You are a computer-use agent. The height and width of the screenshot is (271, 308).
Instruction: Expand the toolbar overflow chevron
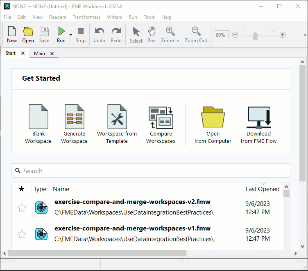305,35
